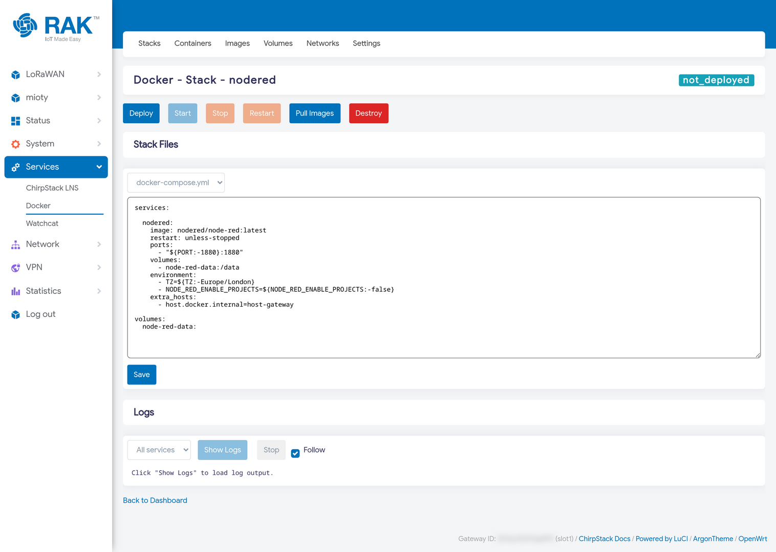Open the ArgonTheme link

pos(713,539)
